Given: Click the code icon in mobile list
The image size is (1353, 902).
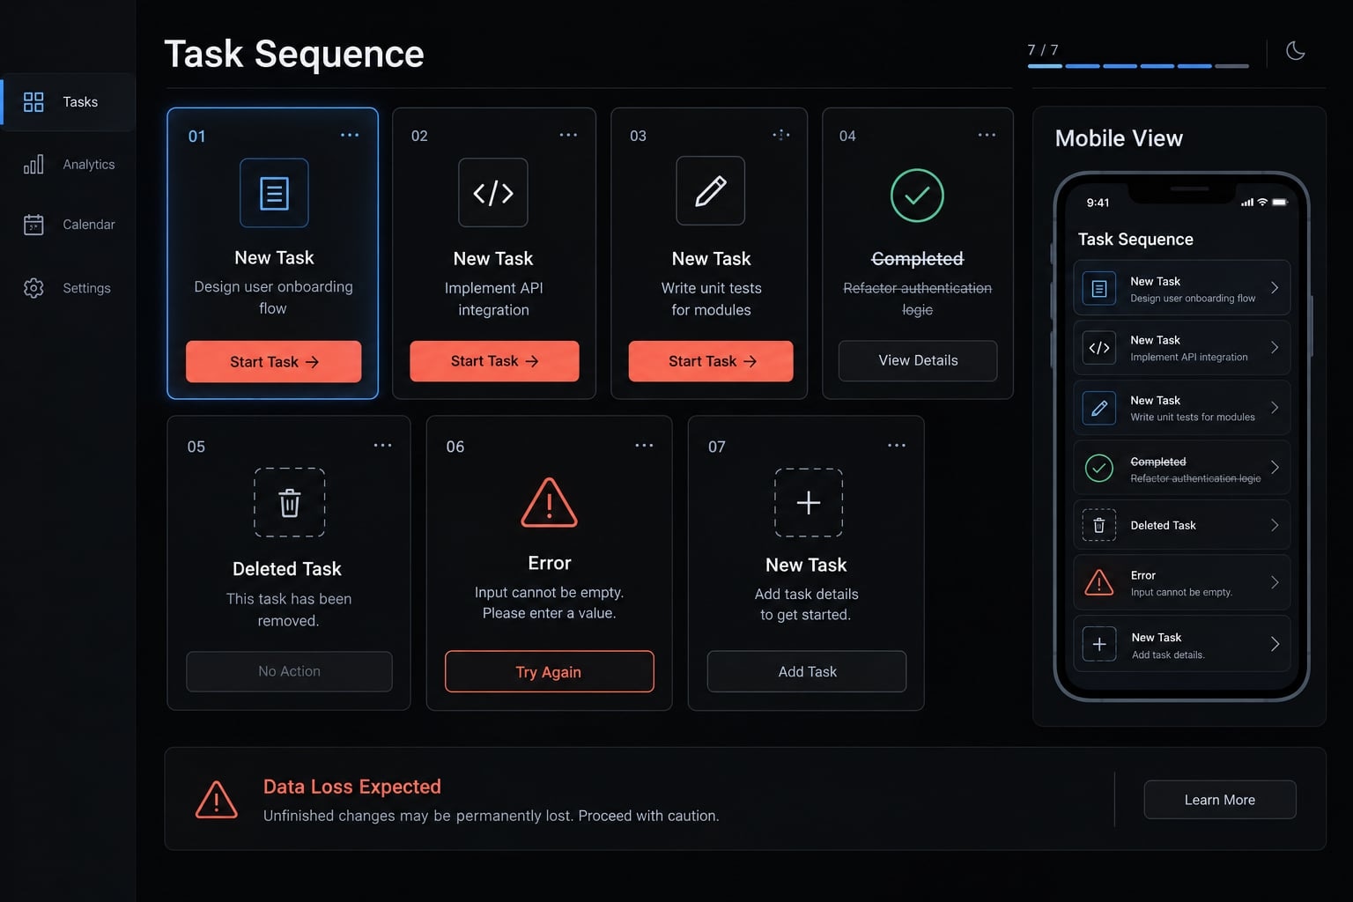Looking at the screenshot, I should pos(1099,348).
